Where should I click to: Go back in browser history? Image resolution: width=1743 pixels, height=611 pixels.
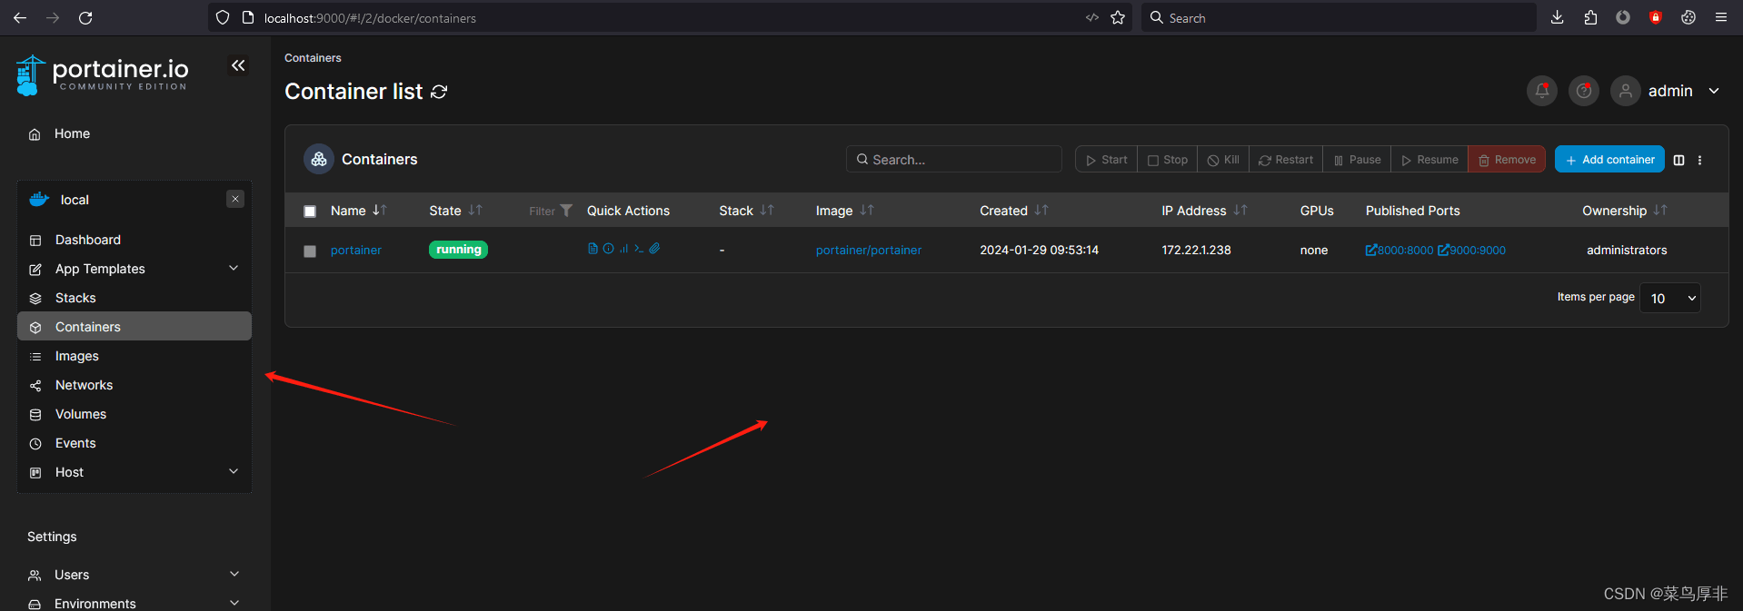click(x=20, y=17)
